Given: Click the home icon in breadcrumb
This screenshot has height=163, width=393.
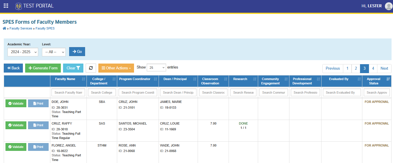Looking at the screenshot, I should (4, 28).
